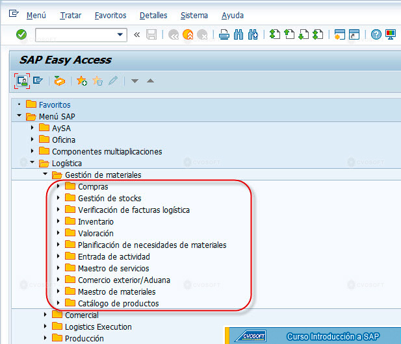
Task: Create a new session window icon
Action: point(340,34)
